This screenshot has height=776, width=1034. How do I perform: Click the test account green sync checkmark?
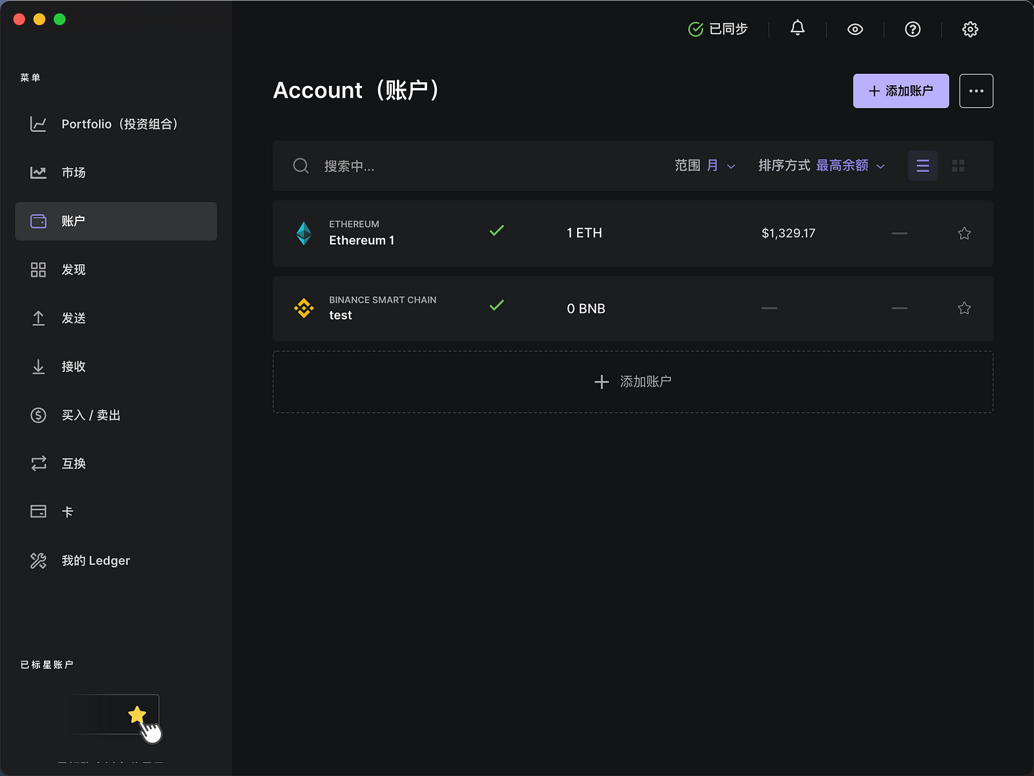[x=496, y=305]
